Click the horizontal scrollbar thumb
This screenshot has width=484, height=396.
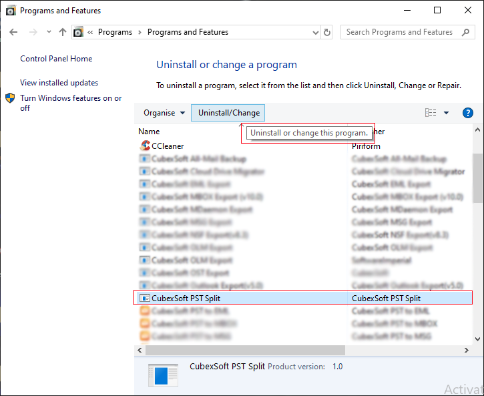pos(245,350)
